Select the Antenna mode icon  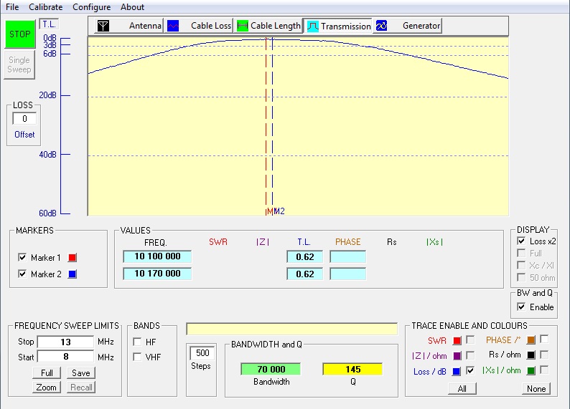pos(104,26)
